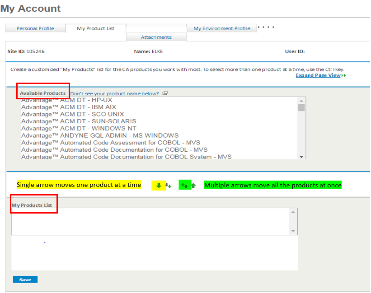Screen dimensions: 371x293
Task: Click the "User ID:" label
Action: pyautogui.click(x=295, y=51)
